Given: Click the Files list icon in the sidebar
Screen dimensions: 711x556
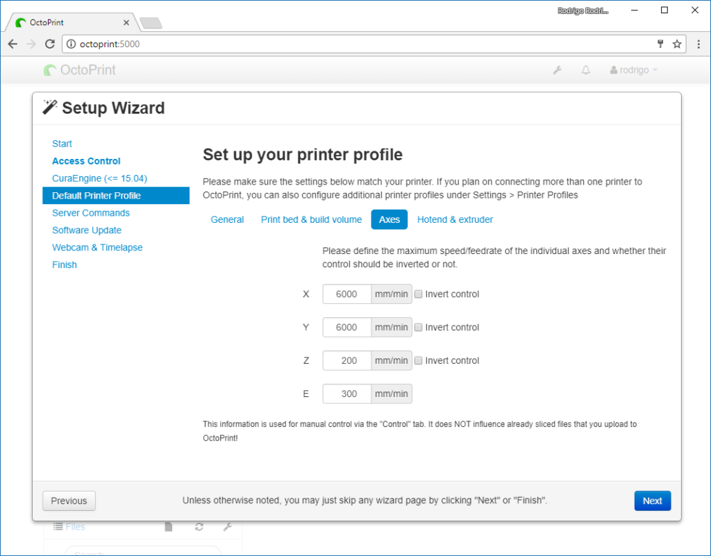Looking at the screenshot, I should pos(58,527).
